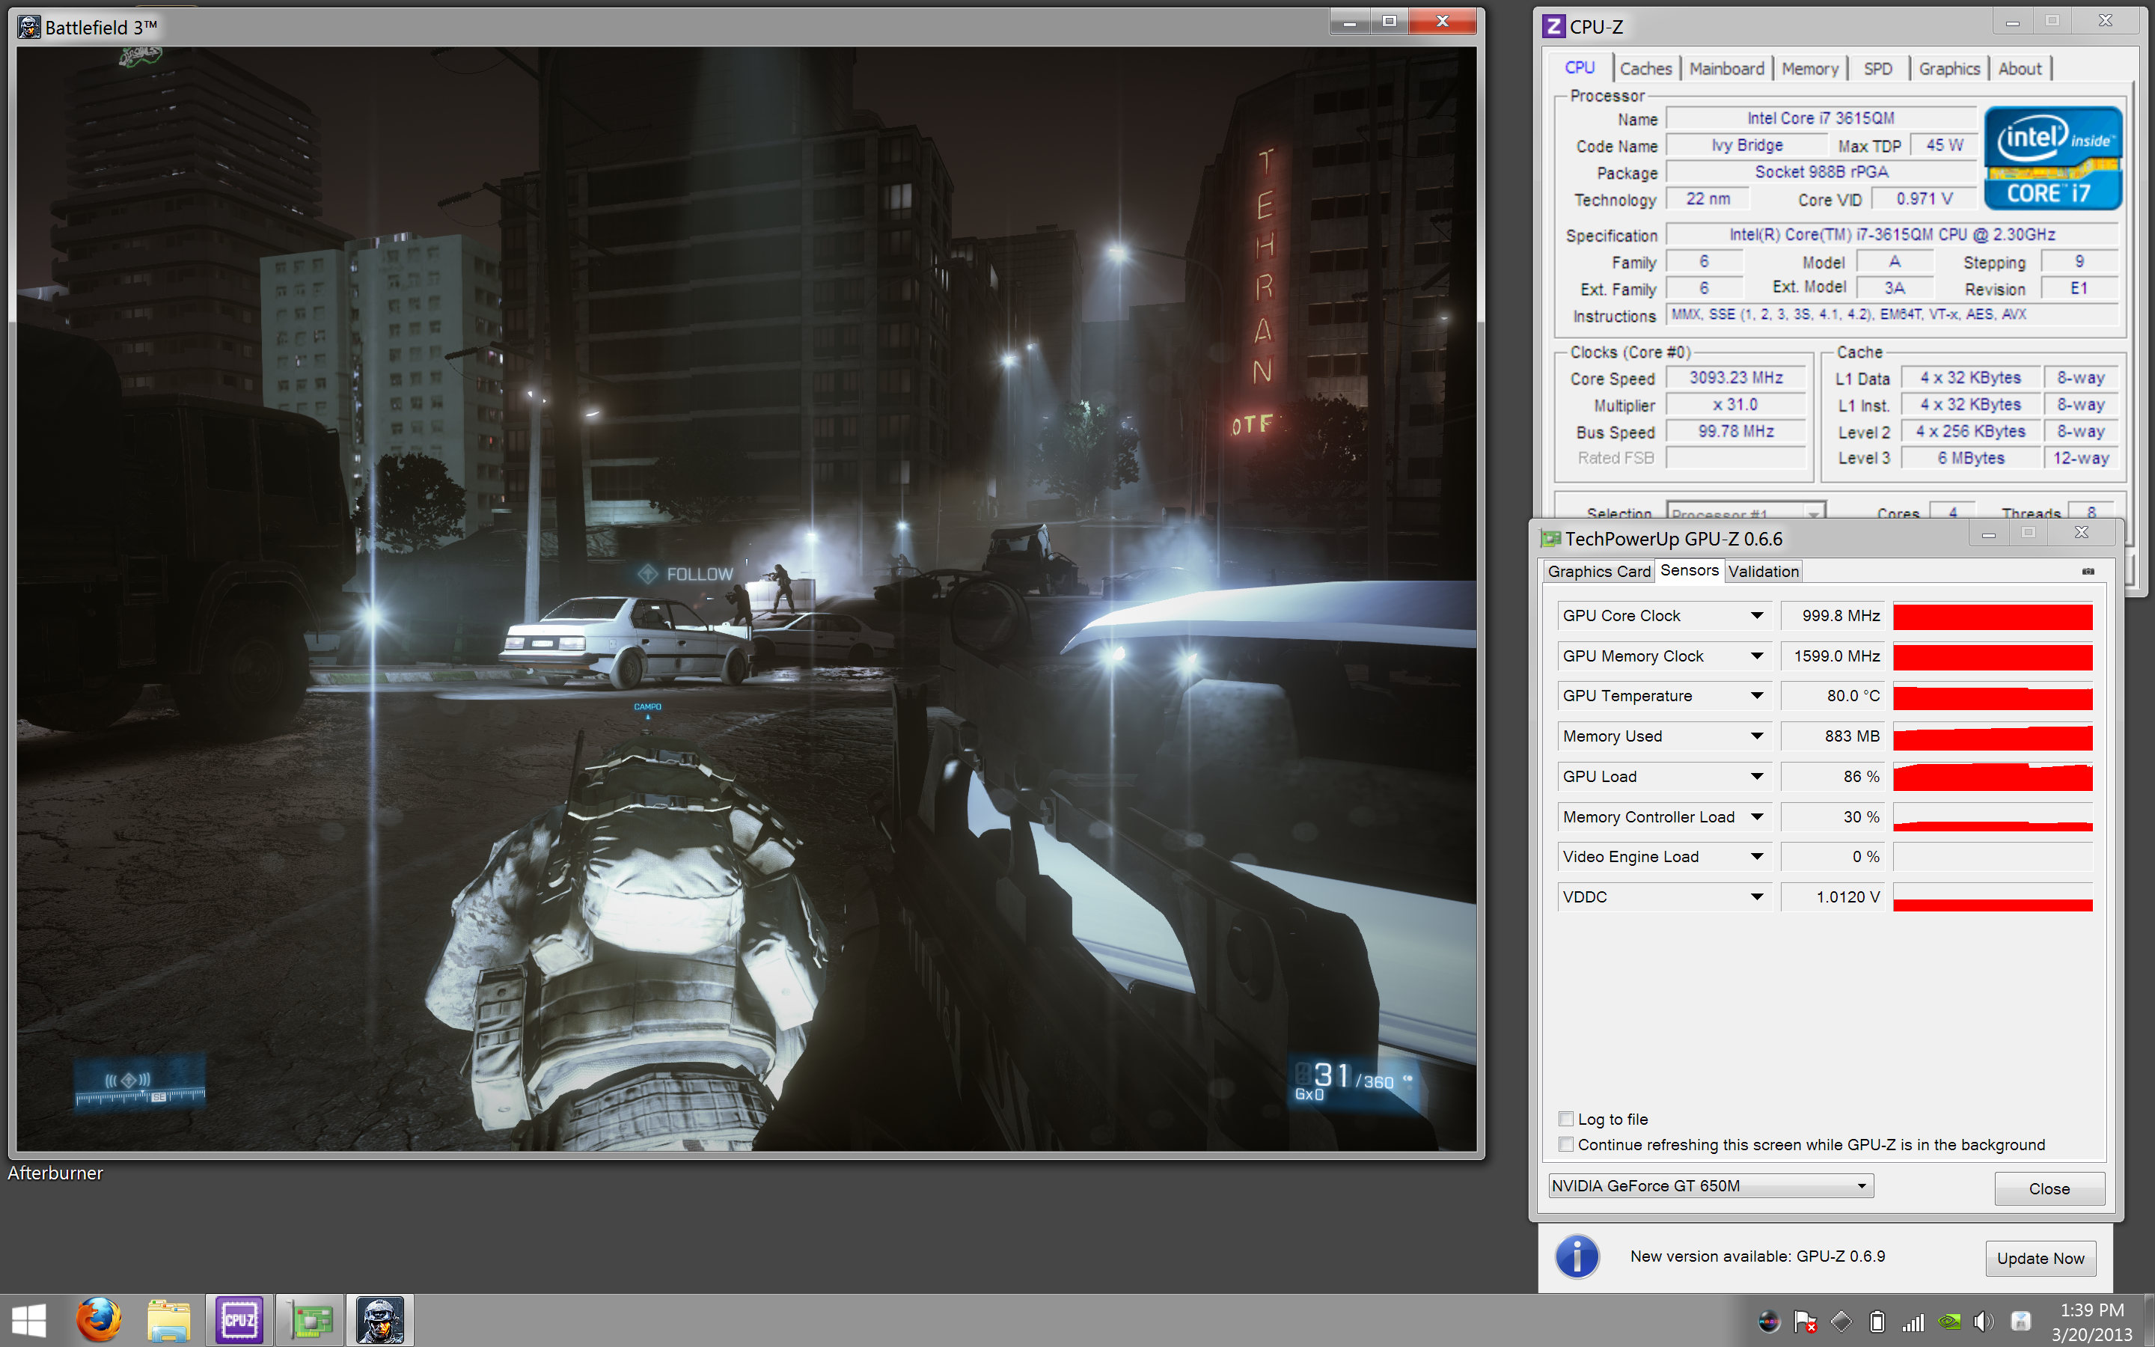Open the NVIDIA GeForce GT 650M selector
The width and height of the screenshot is (2155, 1347).
tap(1710, 1186)
